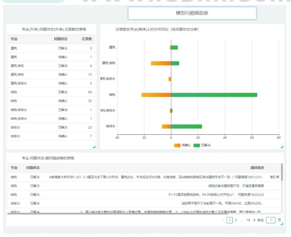Viewport: 291px width, 237px height.
Task: Click the 已解决 legend label
Action: (x=206, y=145)
